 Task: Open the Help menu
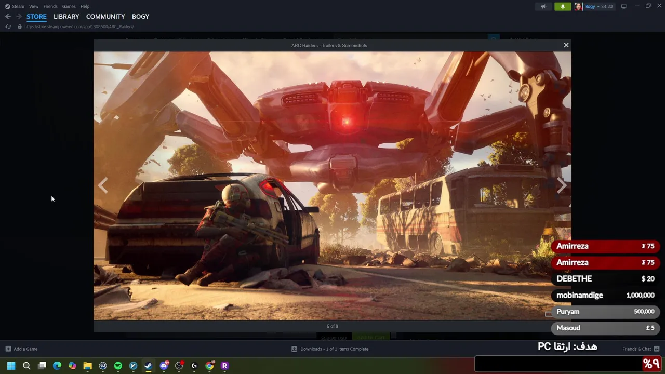[x=85, y=6]
